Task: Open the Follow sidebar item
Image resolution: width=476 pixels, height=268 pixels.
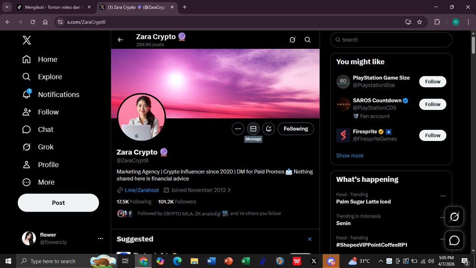Action: coord(40,112)
